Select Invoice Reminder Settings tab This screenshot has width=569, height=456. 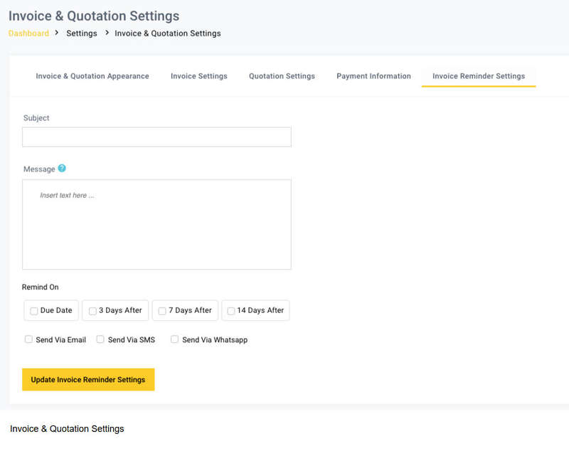(479, 76)
